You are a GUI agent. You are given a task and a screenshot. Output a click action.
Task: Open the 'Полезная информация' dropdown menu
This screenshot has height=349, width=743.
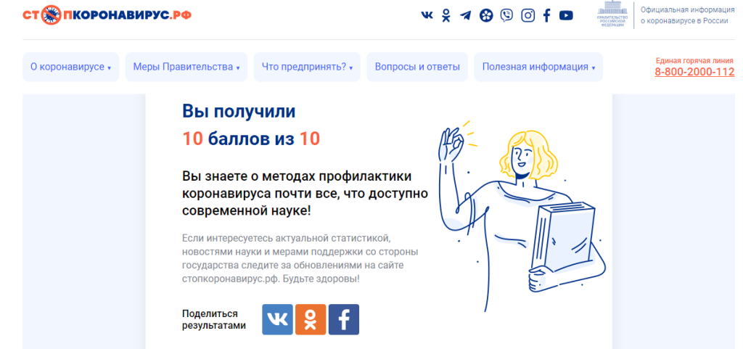click(x=538, y=67)
